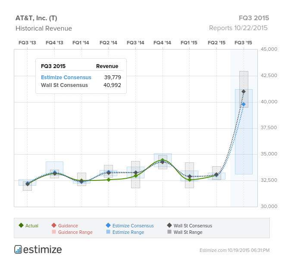Choose the FQ1 '15 quarter label
Image resolution: width=291 pixels, height=267 pixels.
189,43
